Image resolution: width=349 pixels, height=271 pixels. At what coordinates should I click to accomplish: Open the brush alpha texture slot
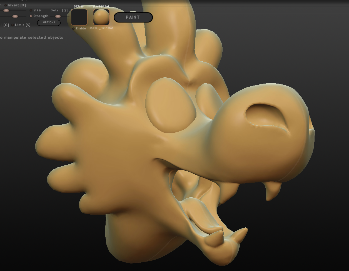[79, 17]
